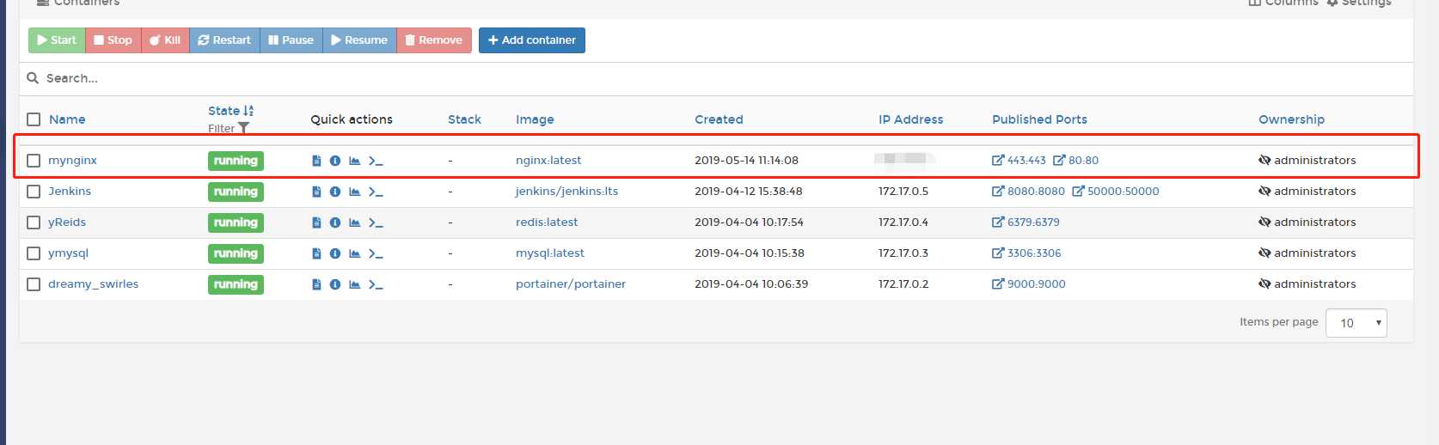Viewport: 1439px width, 445px height.
Task: Check the yReids container checkbox
Action: click(34, 222)
